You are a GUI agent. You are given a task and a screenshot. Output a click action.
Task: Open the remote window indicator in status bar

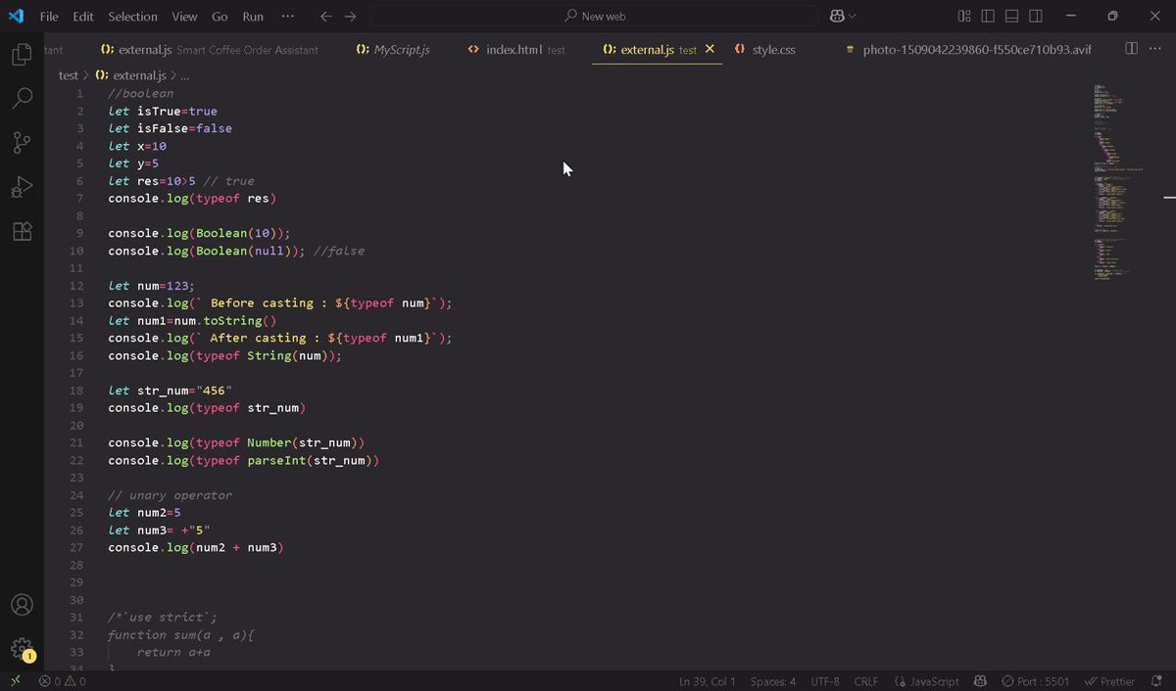[x=15, y=681]
